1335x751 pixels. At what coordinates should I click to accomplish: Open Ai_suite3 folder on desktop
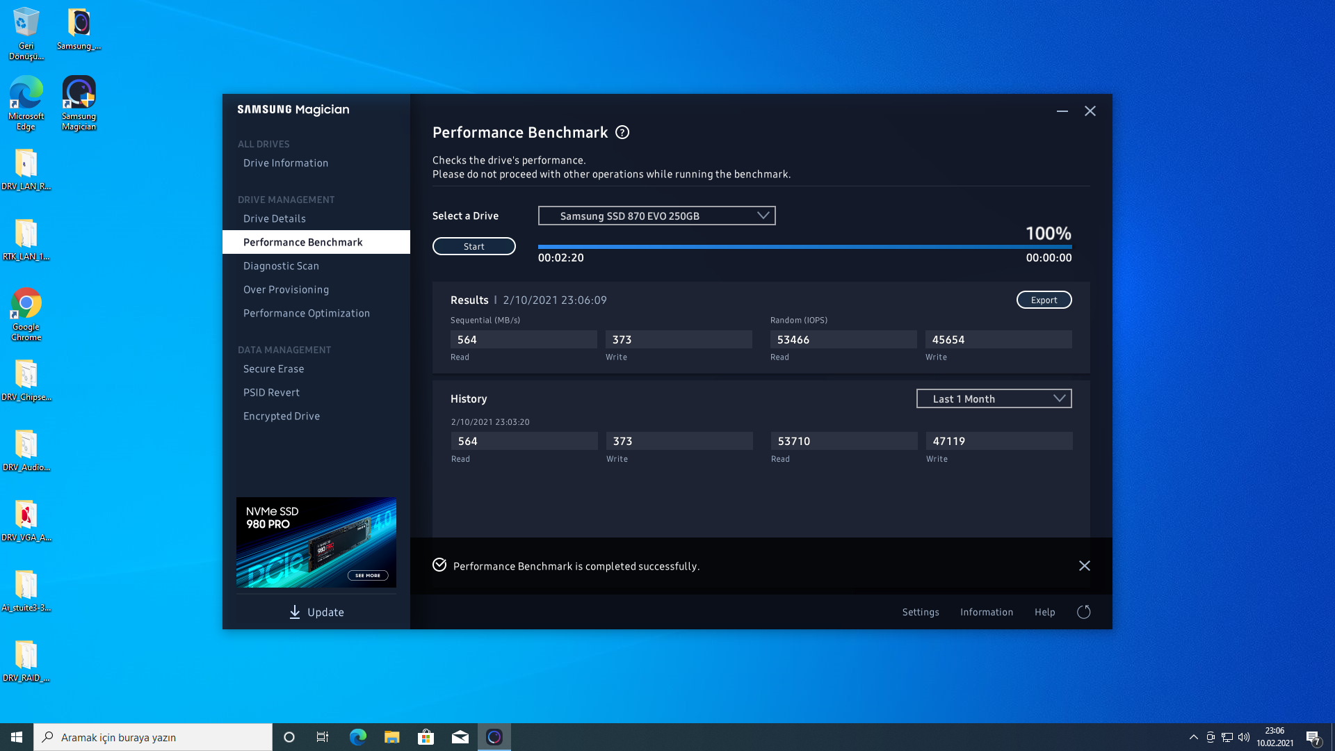26,590
